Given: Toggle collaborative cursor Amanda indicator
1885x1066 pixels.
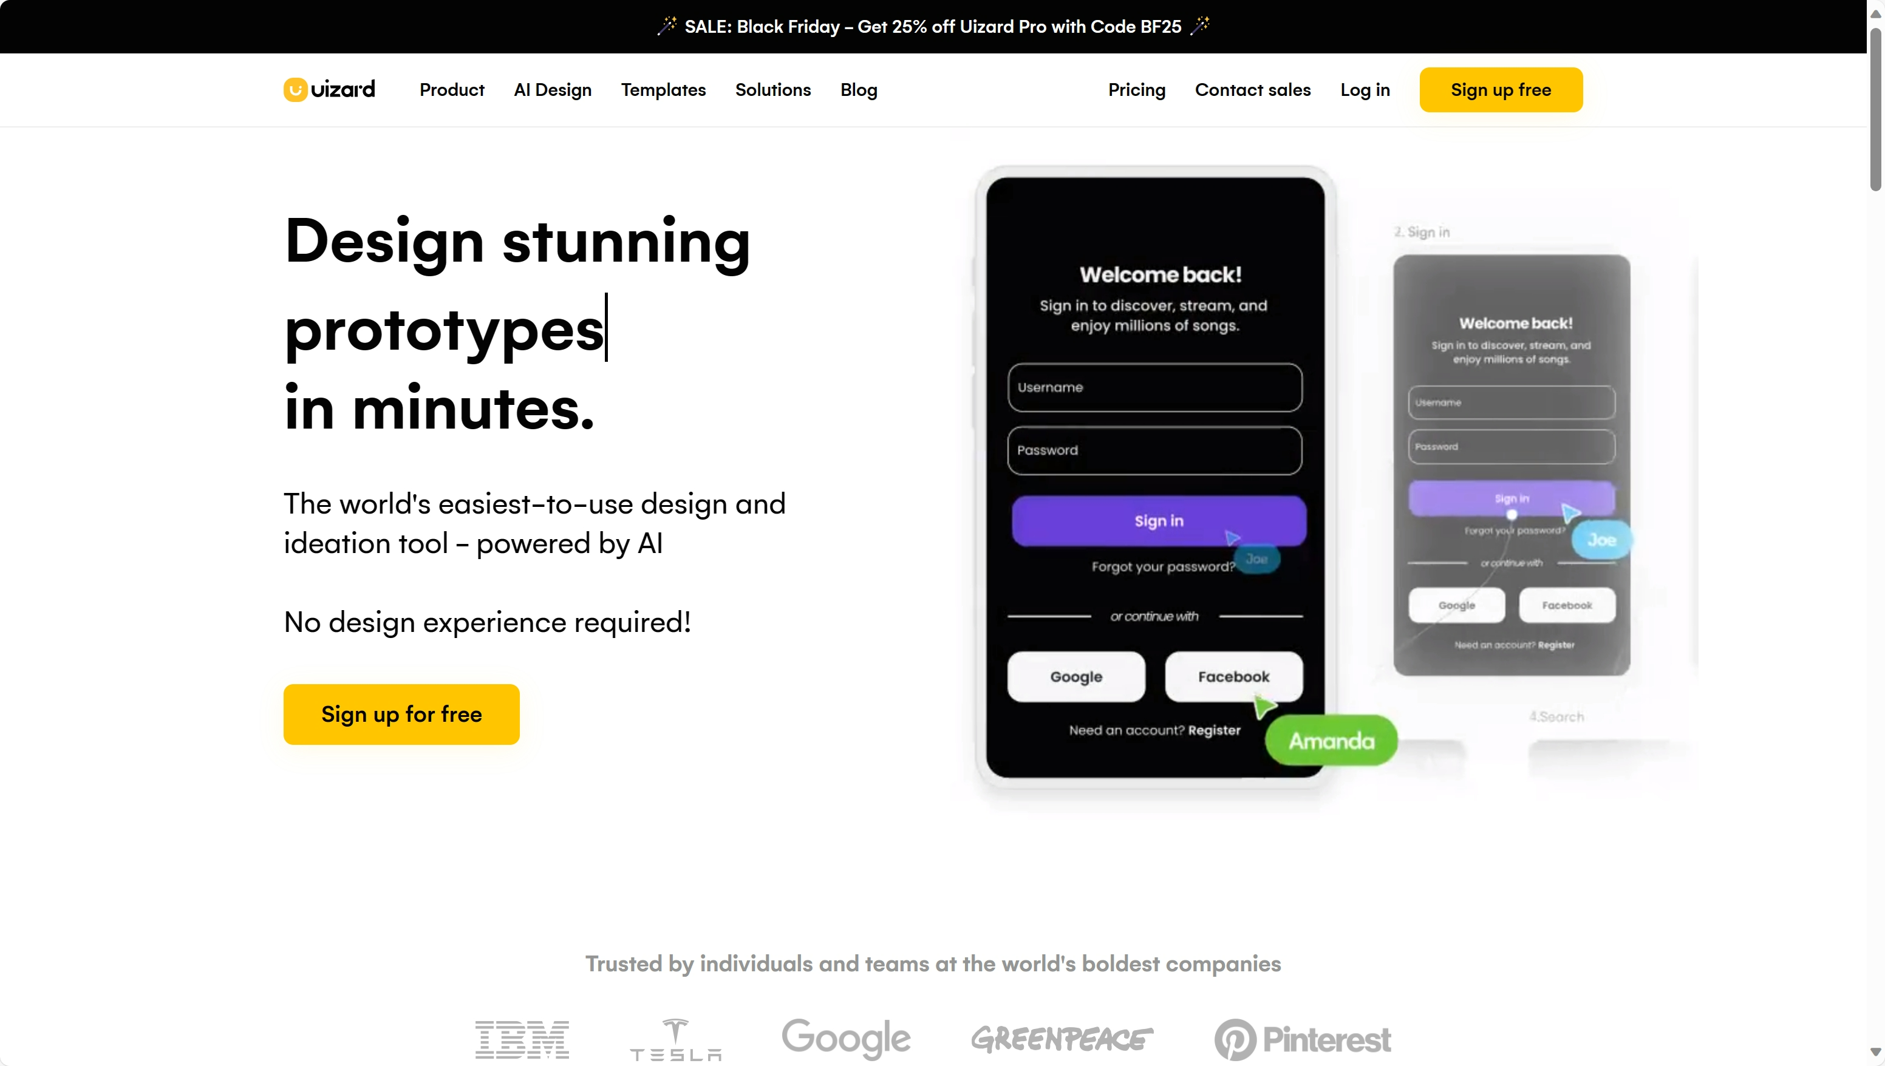Looking at the screenshot, I should (1331, 740).
